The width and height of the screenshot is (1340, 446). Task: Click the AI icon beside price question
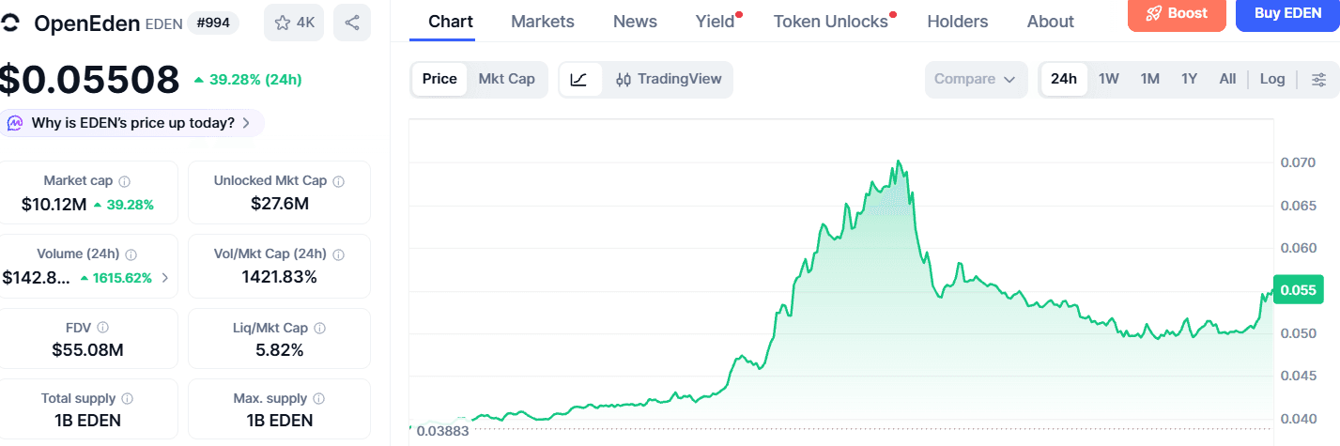15,123
